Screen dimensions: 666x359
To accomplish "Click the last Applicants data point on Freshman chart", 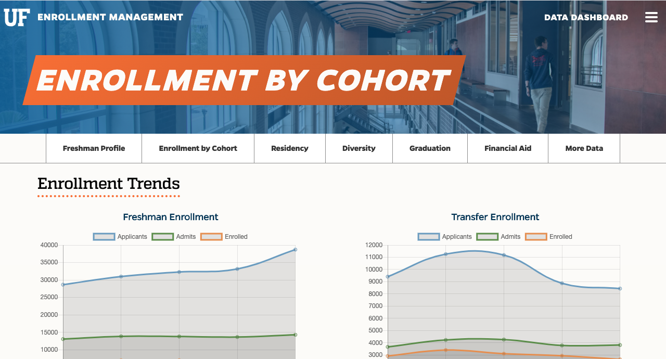I will pyautogui.click(x=295, y=250).
